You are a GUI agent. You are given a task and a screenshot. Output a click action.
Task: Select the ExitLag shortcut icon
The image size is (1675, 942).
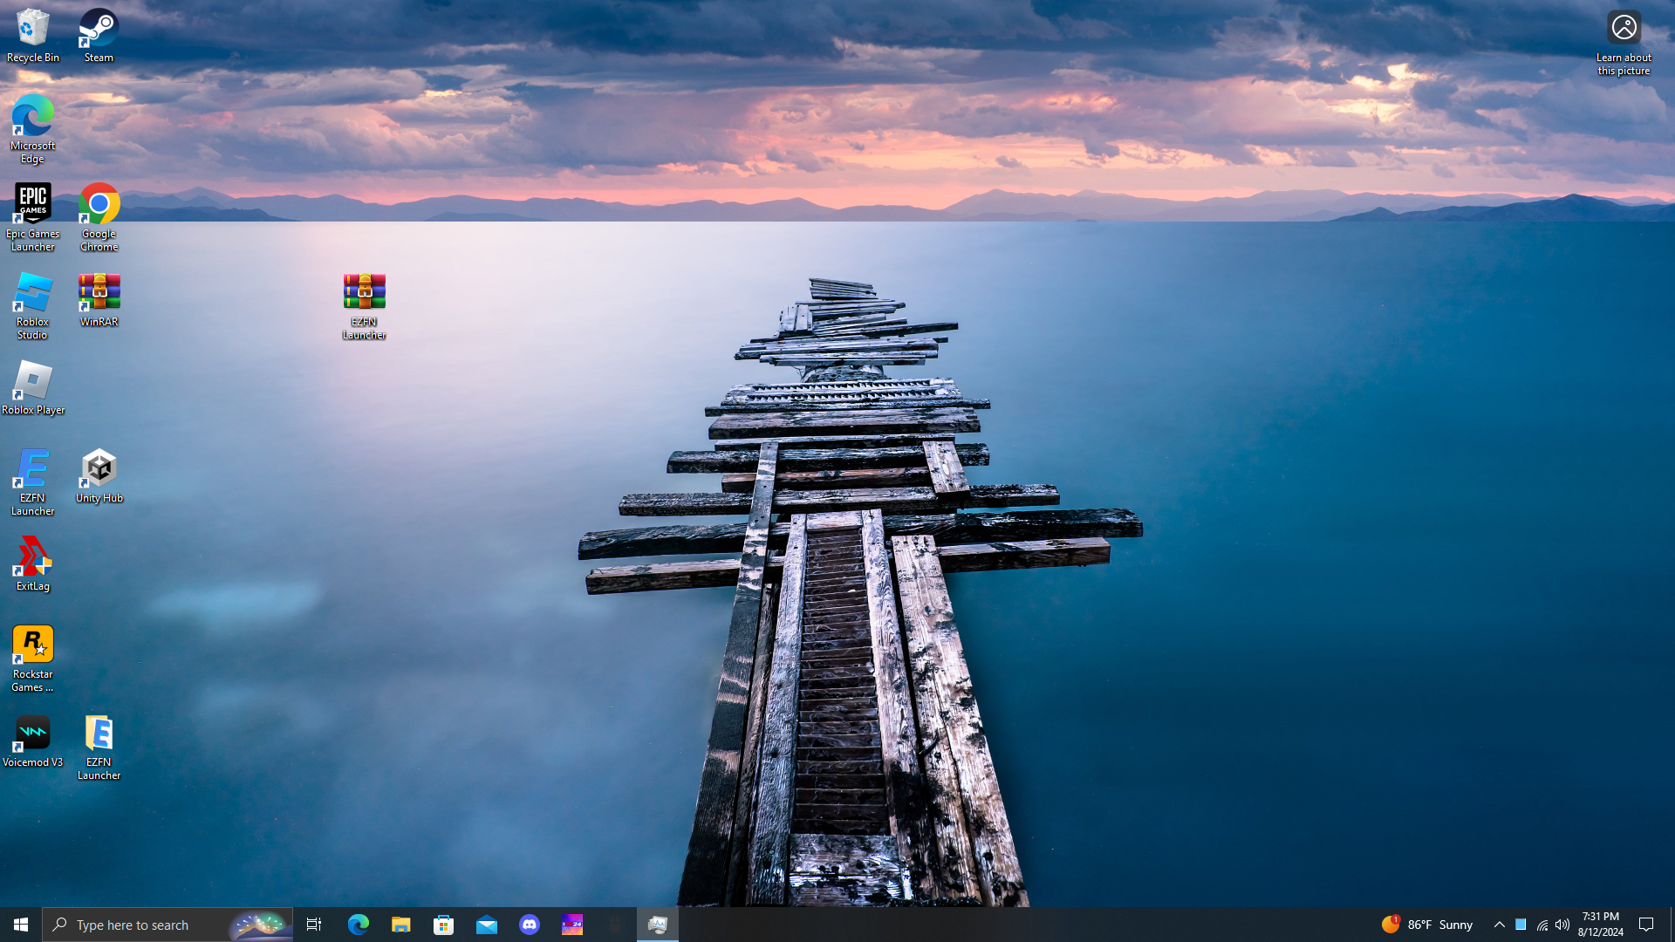click(x=33, y=563)
